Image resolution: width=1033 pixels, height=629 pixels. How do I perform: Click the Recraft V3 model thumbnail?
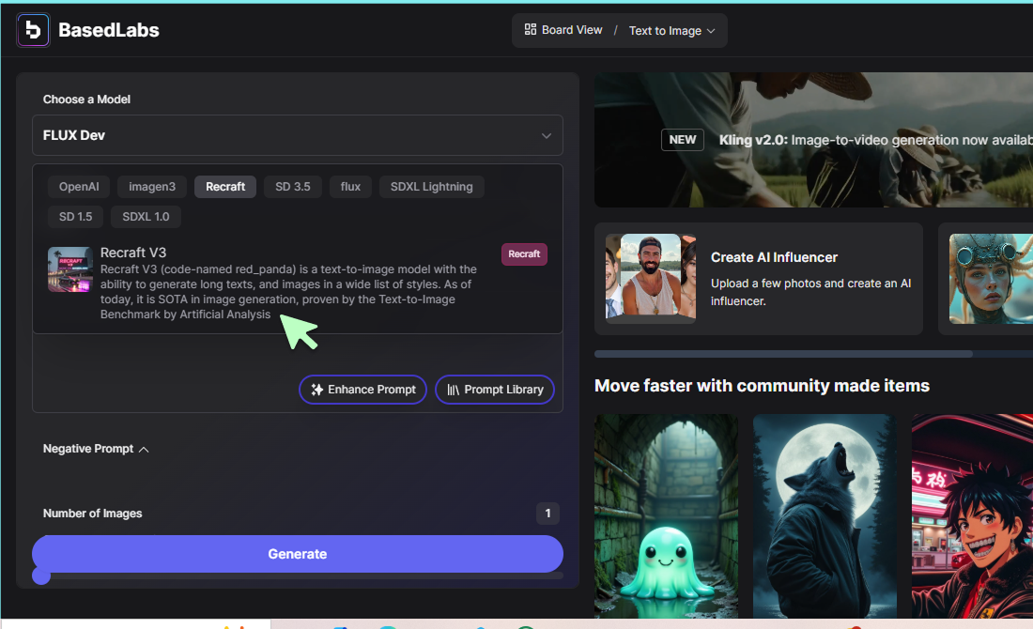click(70, 269)
